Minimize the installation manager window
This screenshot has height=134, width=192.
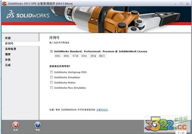(176, 4)
